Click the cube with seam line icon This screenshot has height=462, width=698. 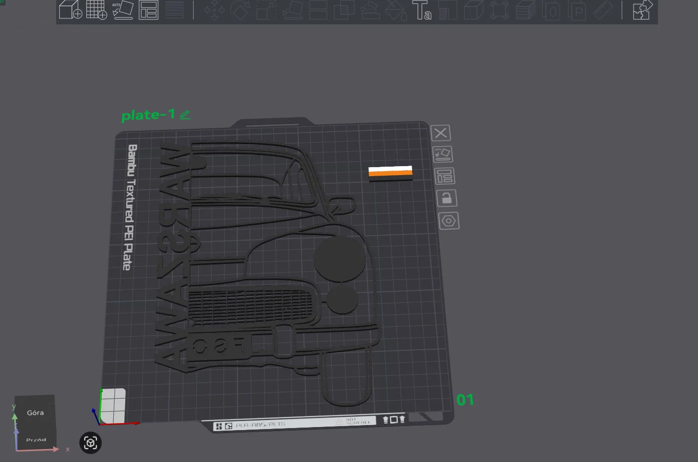pos(473,9)
